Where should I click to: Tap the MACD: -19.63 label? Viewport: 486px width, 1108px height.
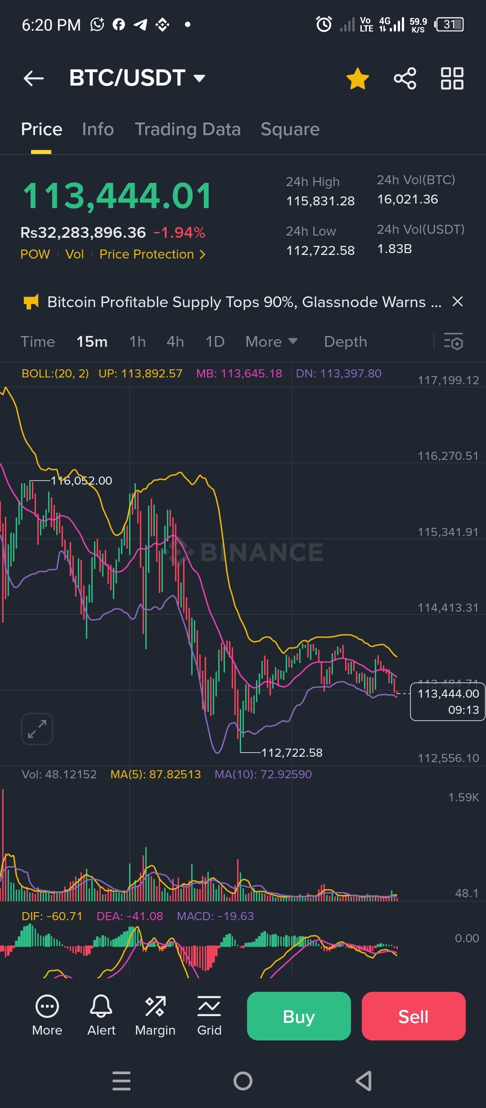click(x=215, y=916)
